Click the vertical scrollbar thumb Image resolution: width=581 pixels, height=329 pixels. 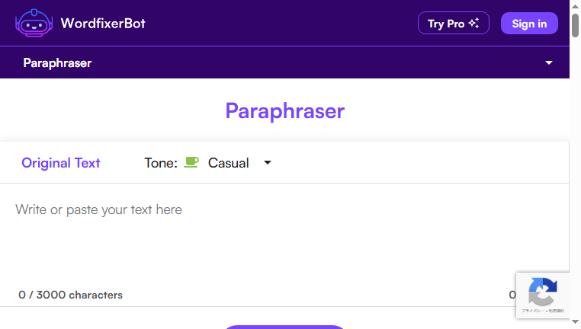(x=575, y=25)
